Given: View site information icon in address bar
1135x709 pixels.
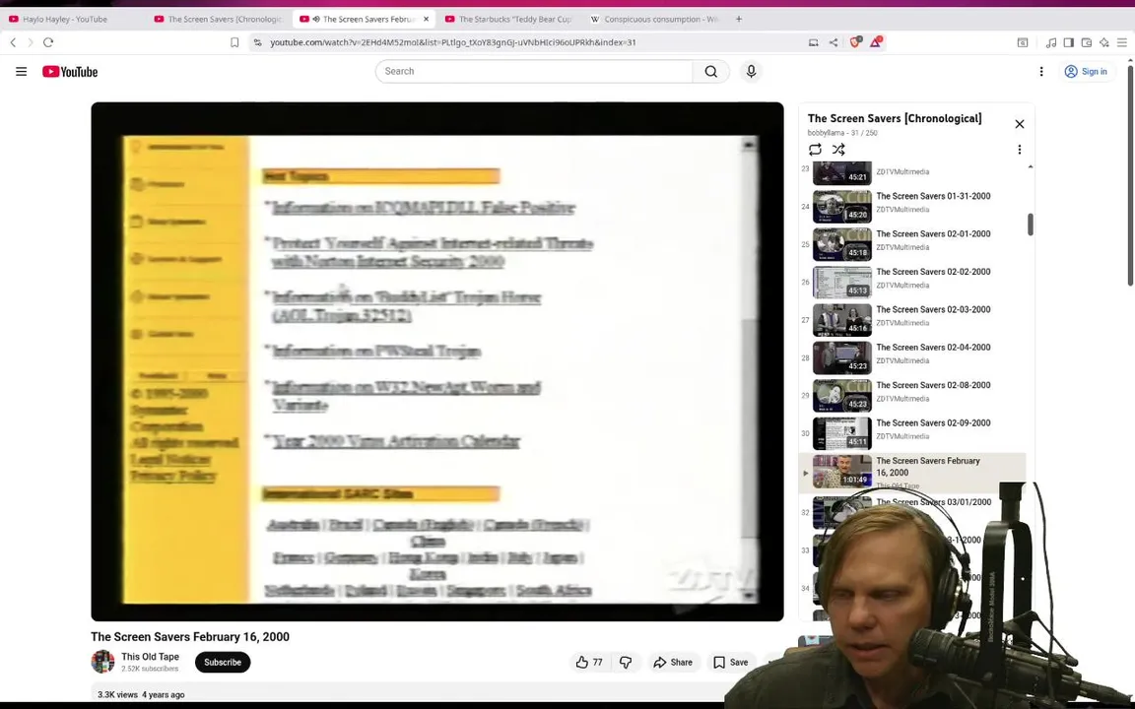Looking at the screenshot, I should 258,42.
